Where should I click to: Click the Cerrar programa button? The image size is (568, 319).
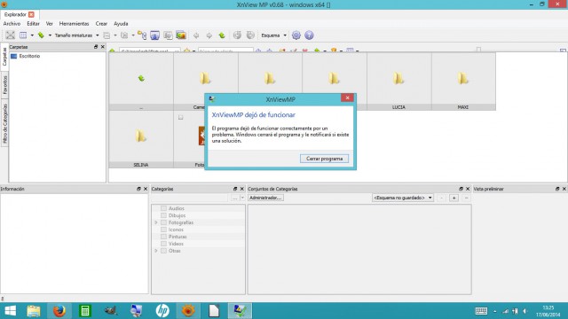324,159
